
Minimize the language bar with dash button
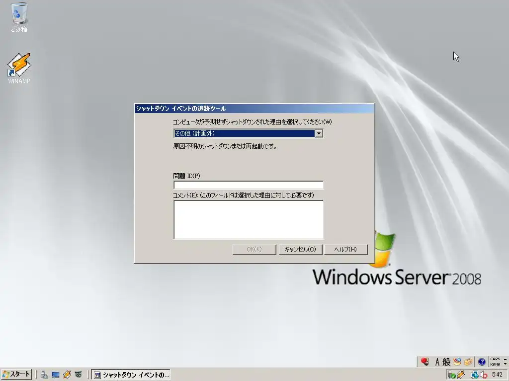pyautogui.click(x=505, y=359)
